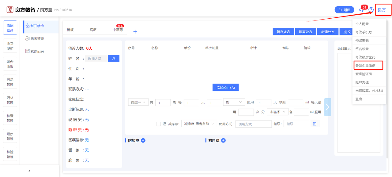392x177 pixels.
Task: Open the 未选择 dropdown
Action: coord(277,112)
